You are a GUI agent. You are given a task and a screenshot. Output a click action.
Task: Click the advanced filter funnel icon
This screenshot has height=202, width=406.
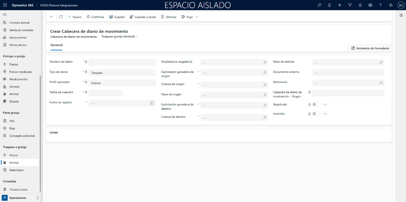(x=350, y=5)
